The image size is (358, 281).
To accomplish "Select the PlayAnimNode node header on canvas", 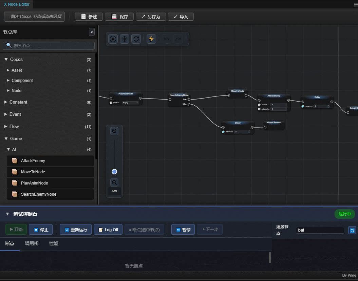I will pos(126,94).
